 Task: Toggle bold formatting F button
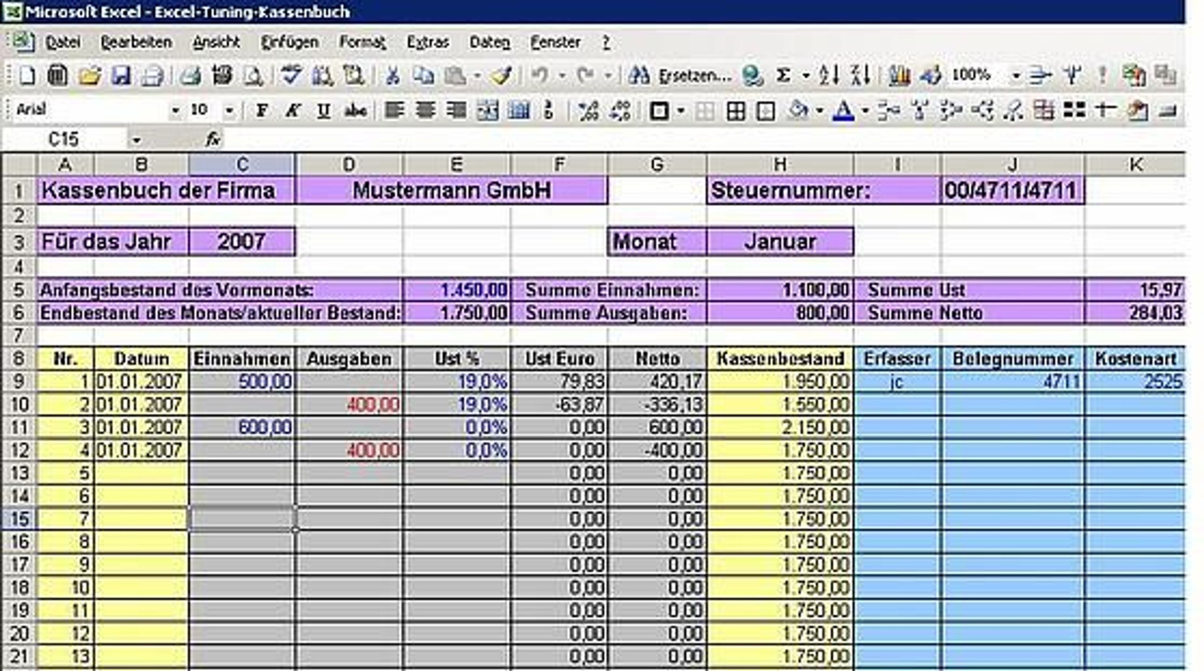click(x=262, y=111)
